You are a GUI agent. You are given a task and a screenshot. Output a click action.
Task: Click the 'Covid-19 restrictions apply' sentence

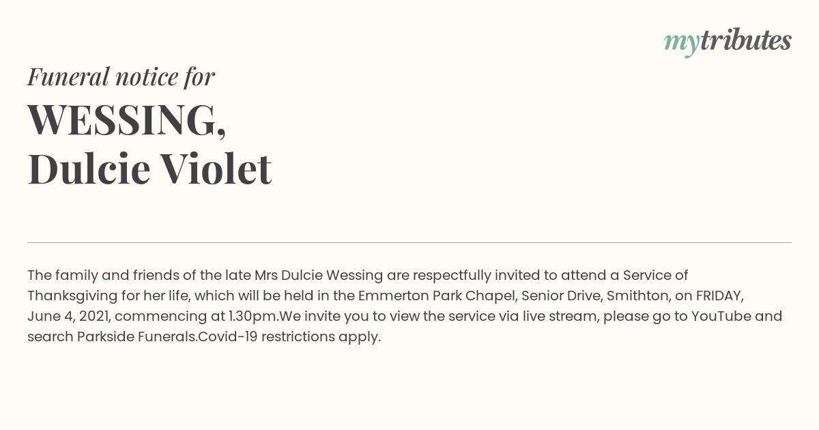click(x=289, y=336)
